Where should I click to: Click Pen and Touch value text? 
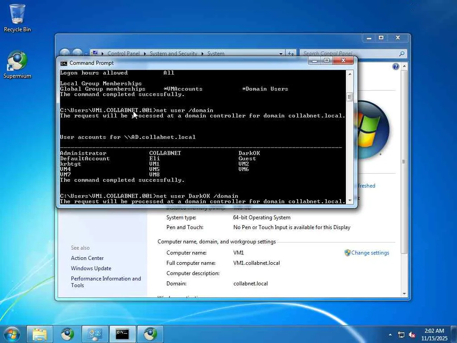(x=292, y=227)
